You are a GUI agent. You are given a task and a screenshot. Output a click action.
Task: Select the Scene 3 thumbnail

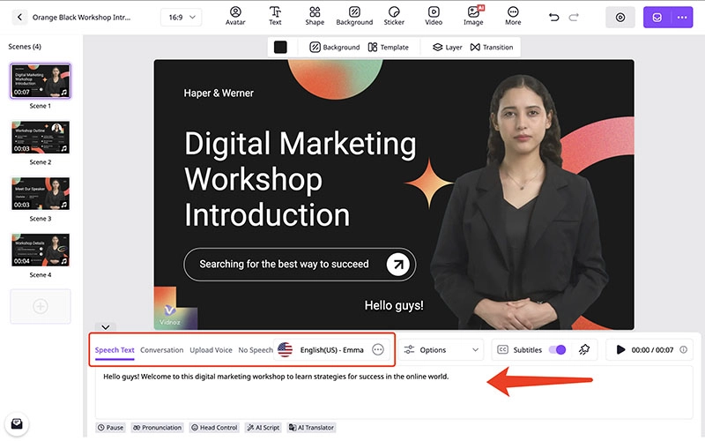click(x=41, y=194)
